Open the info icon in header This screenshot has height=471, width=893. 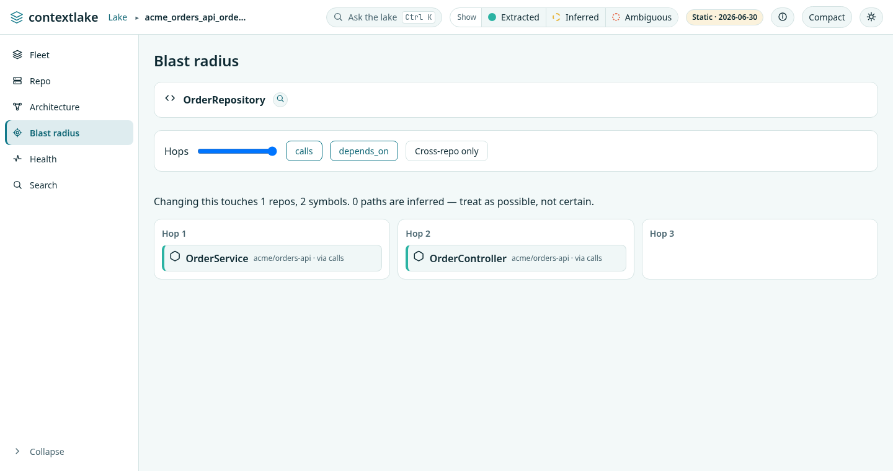pos(783,17)
